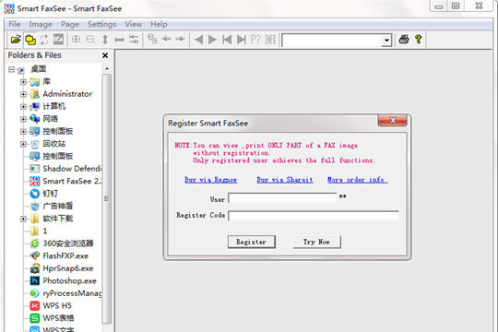Click the folder tree vertical scrollbar thumb
This screenshot has width=498, height=332.
click(x=107, y=198)
